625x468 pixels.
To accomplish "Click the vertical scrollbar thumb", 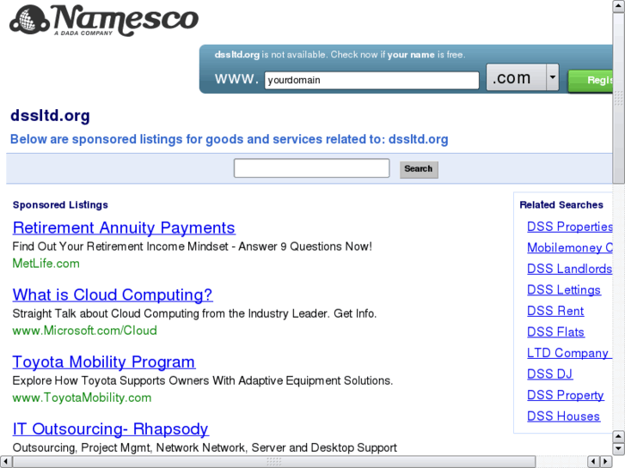I will (x=619, y=98).
